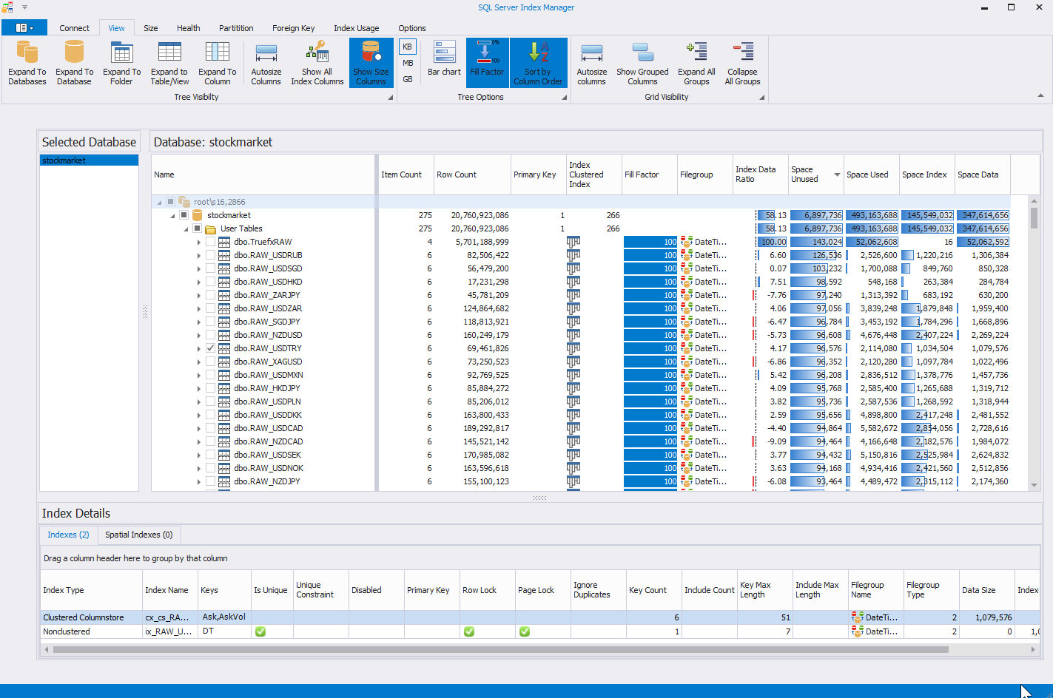The height and width of the screenshot is (698, 1053).
Task: Collapse the root\s16,2866 server node
Action: pos(159,202)
